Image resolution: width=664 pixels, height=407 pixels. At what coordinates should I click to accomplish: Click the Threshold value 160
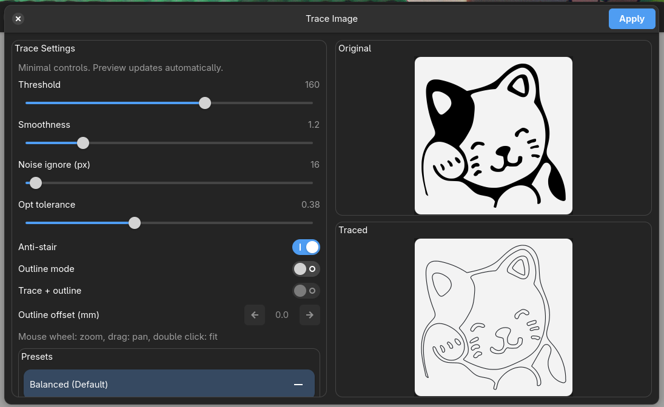[312, 85]
